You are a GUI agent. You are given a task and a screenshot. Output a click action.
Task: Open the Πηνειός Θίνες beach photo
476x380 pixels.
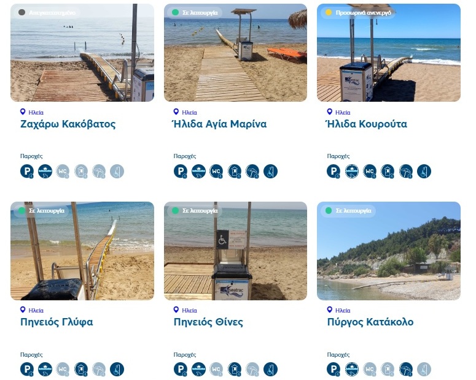(235, 251)
